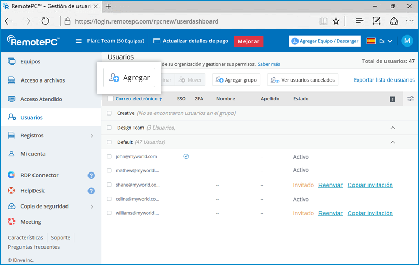Refresh the page with browser reload icon

point(45,21)
